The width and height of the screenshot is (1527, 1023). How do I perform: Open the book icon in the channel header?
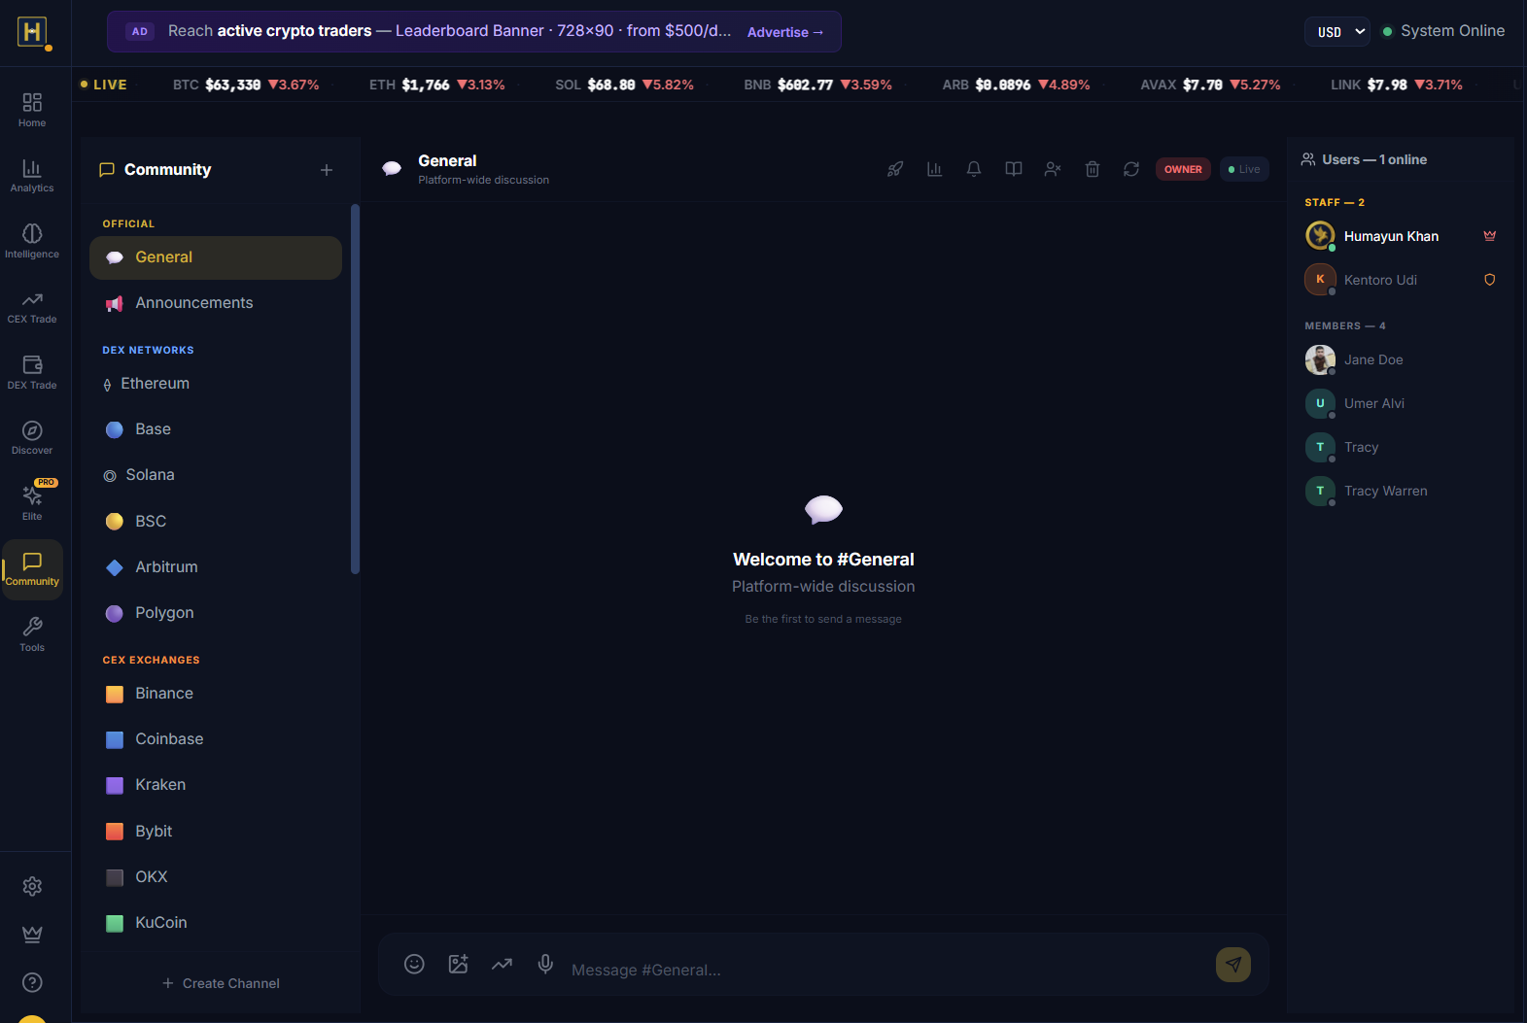pos(1014,169)
